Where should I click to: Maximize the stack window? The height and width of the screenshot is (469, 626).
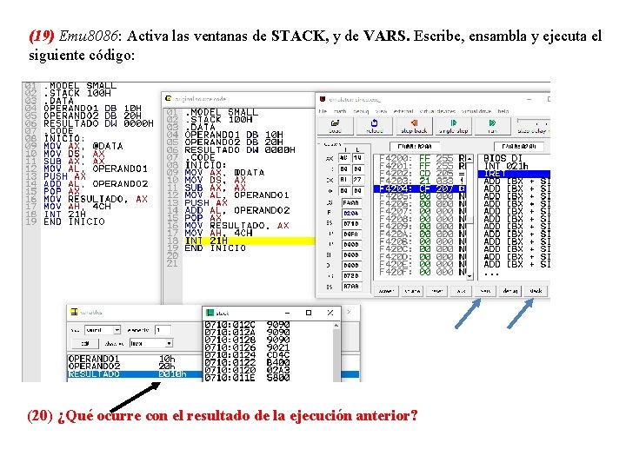pos(308,313)
